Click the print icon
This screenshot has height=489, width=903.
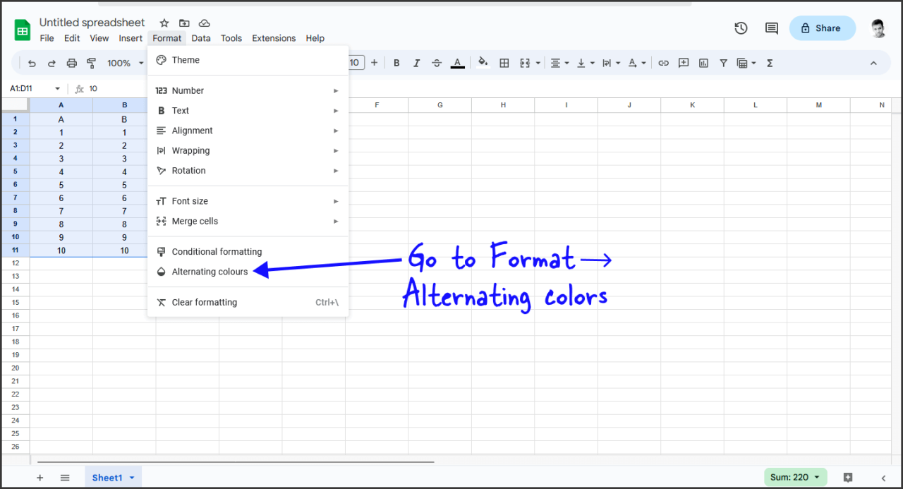click(x=71, y=64)
